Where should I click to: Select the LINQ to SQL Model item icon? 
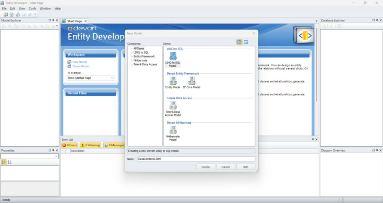[x=173, y=56]
